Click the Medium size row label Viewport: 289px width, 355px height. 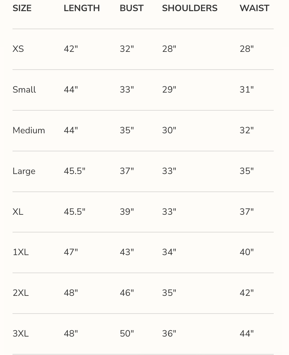29,131
